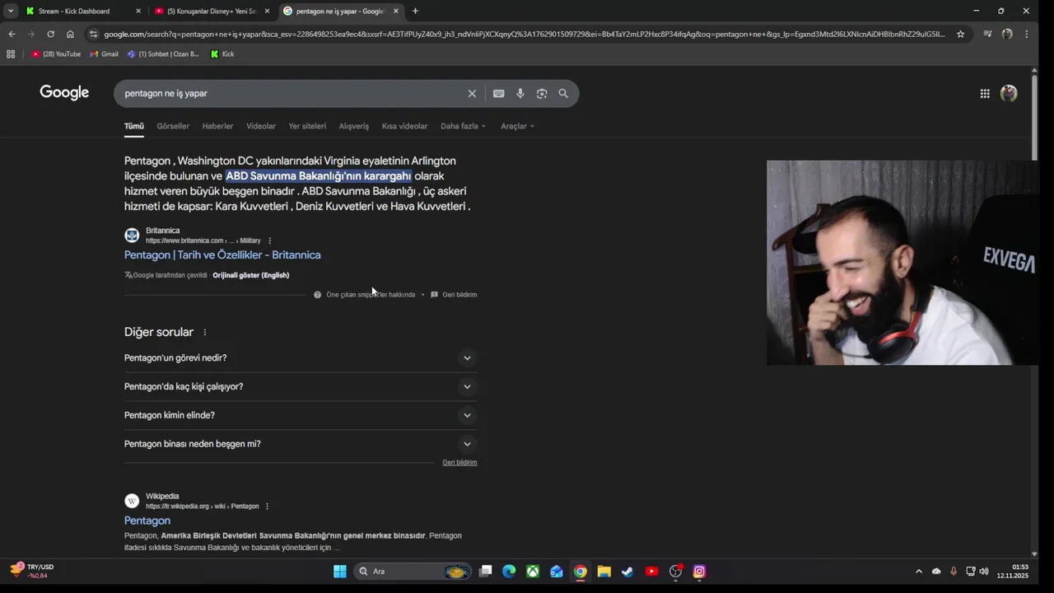This screenshot has width=1054, height=593.
Task: Open 'Öne çıkan snippet'ler hakkında' link
Action: [x=371, y=295]
